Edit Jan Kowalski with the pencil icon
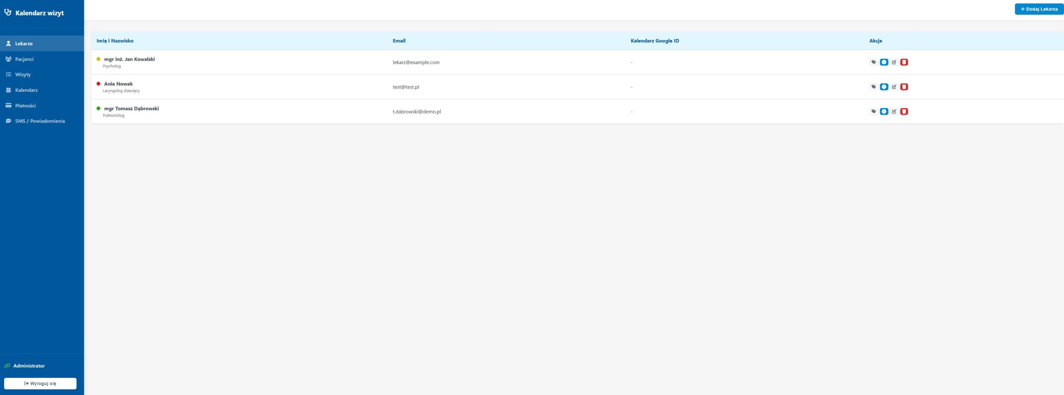Image resolution: width=1064 pixels, height=395 pixels. click(x=894, y=62)
